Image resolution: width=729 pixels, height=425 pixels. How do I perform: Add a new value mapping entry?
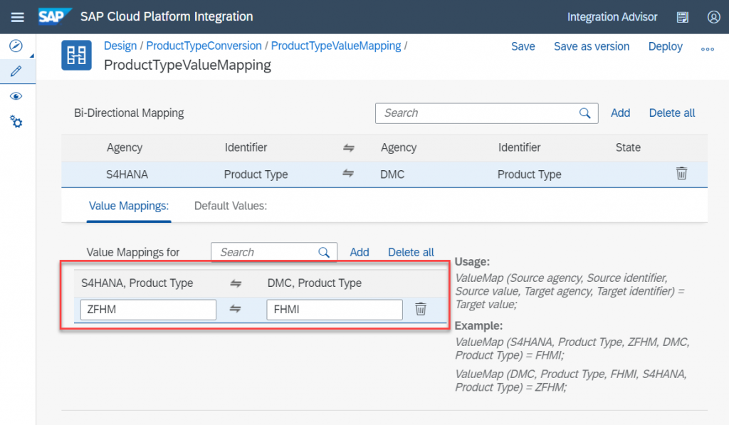click(360, 252)
